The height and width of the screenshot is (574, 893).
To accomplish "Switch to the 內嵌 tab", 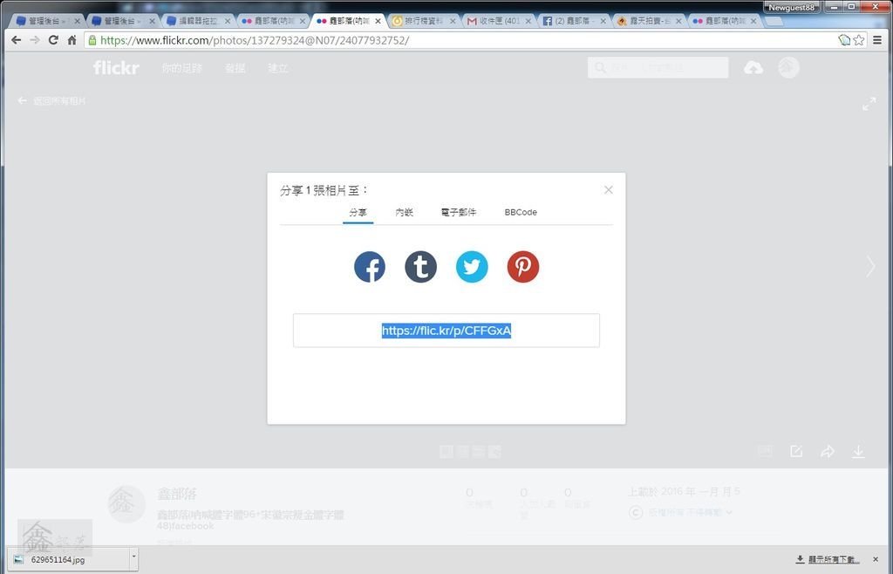I will (x=405, y=212).
